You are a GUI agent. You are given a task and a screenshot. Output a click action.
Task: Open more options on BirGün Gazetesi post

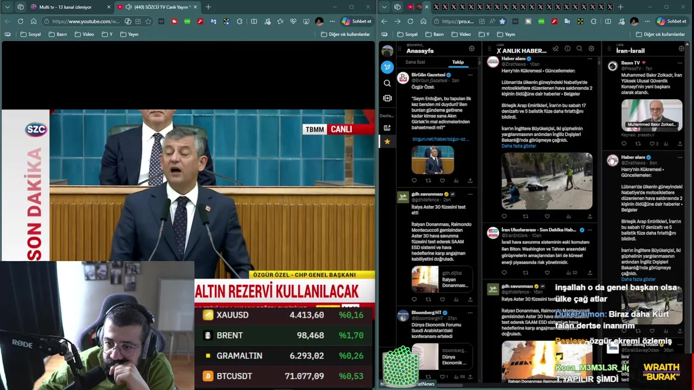click(x=470, y=75)
